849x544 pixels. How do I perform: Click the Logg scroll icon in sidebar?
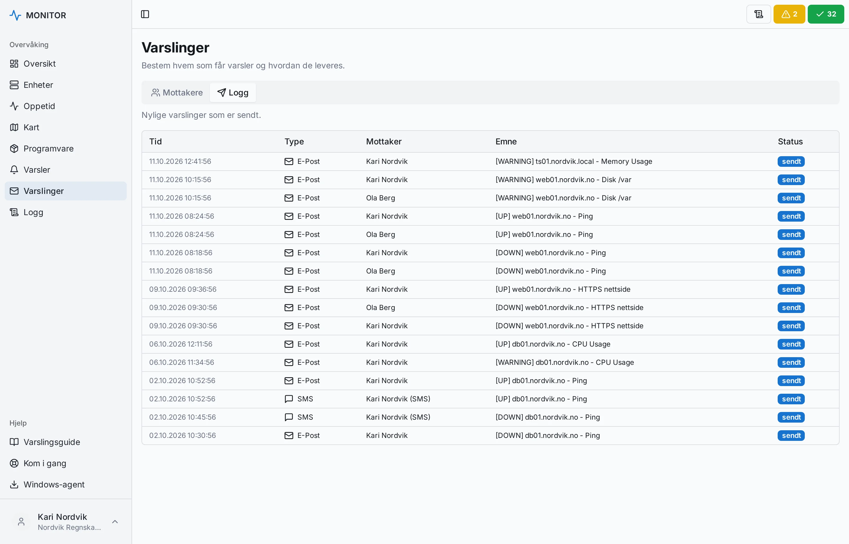pos(14,212)
